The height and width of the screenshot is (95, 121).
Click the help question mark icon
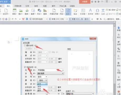click(x=102, y=2)
